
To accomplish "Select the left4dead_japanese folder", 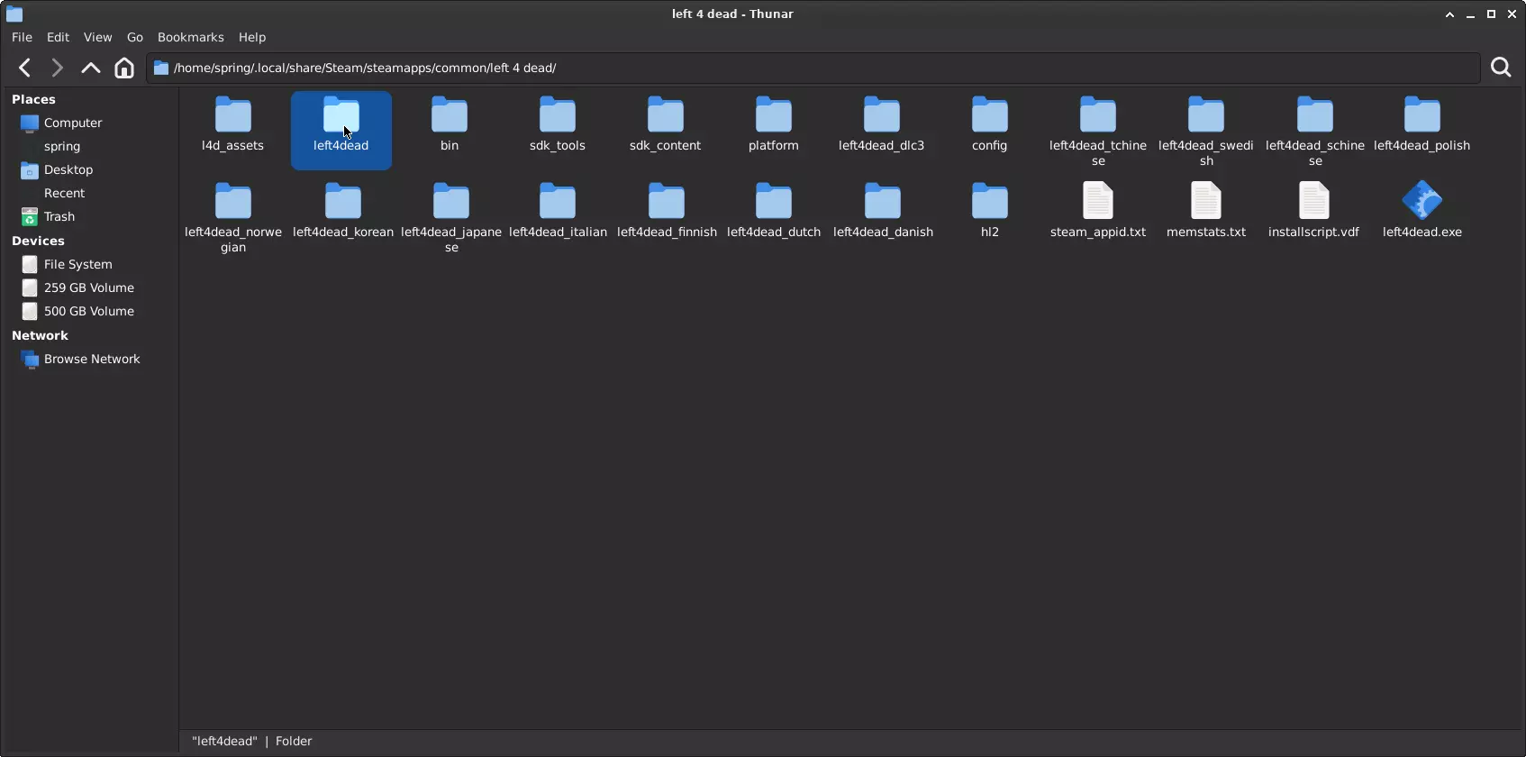I will tap(451, 218).
